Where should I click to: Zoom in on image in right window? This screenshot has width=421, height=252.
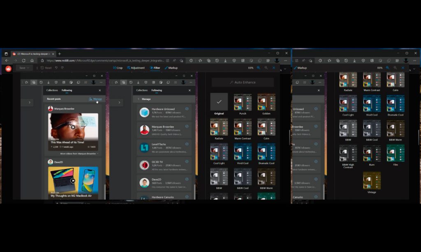pyautogui.click(x=387, y=68)
